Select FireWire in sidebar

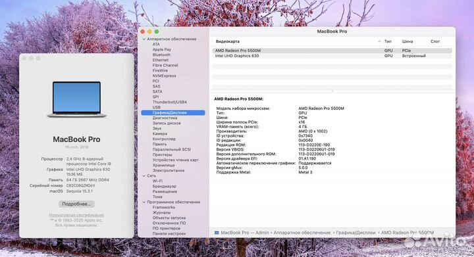coord(160,70)
